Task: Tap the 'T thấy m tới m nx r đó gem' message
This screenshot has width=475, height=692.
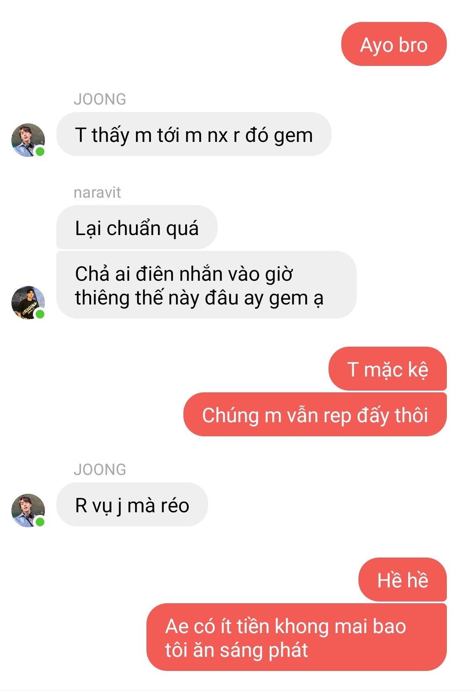Action: click(x=194, y=134)
